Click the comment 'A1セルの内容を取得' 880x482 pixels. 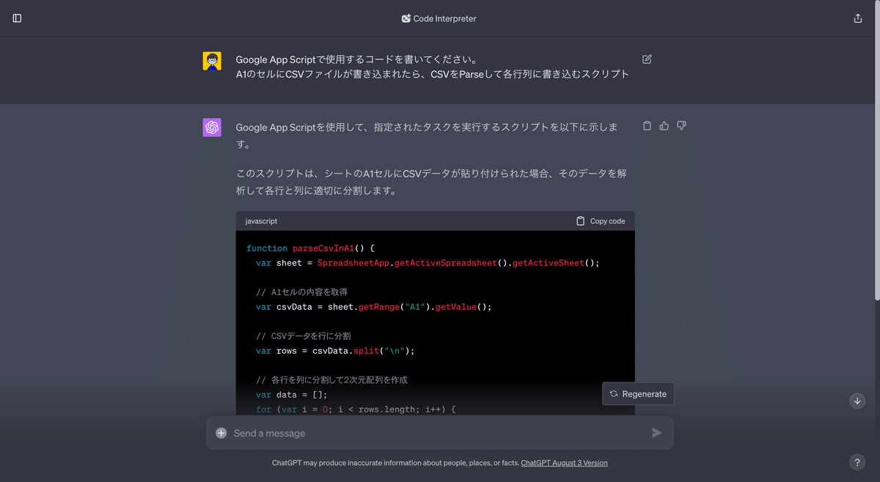pos(301,292)
